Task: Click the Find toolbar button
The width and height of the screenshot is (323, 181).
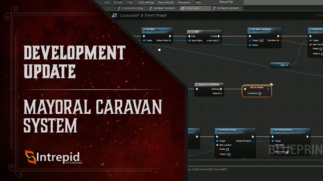Action: pyautogui.click(x=130, y=2)
